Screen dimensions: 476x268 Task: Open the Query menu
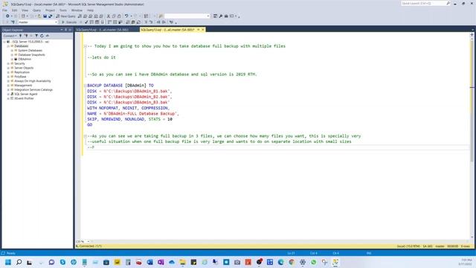tap(36, 10)
